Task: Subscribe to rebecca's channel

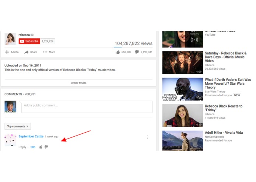Action: [29, 41]
